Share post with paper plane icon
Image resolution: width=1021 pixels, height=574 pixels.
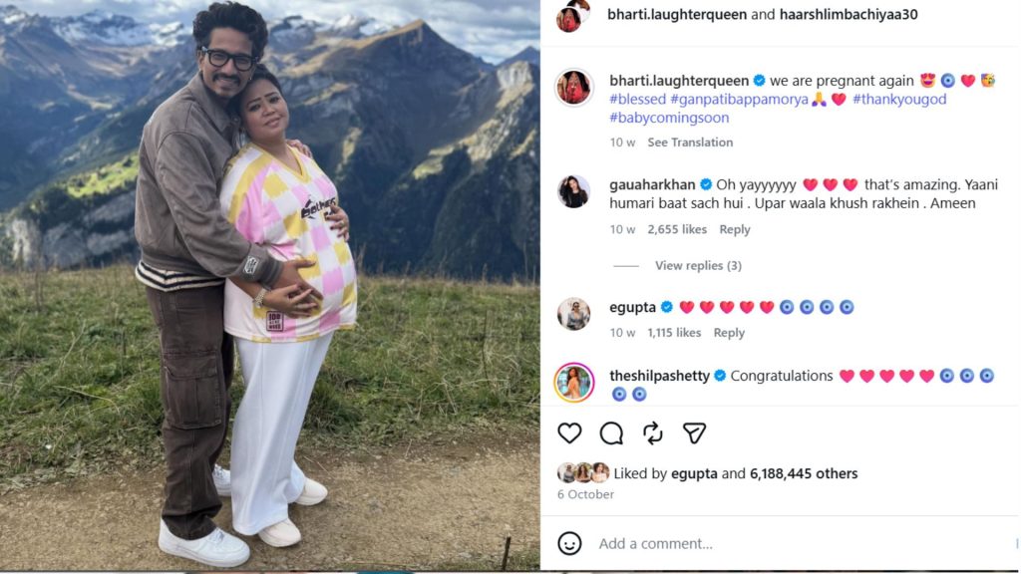coord(694,433)
